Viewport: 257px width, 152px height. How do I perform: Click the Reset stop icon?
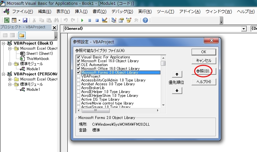click(97, 20)
